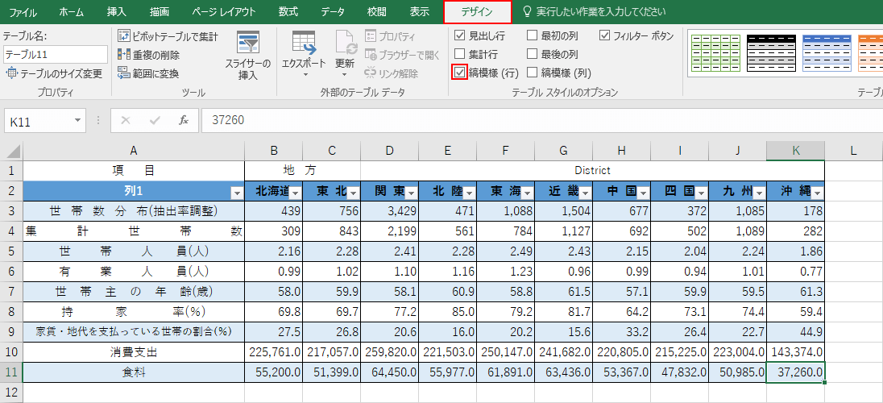This screenshot has height=403, width=883.
Task: Click the Properties (プロパティ) icon
Action: click(370, 36)
